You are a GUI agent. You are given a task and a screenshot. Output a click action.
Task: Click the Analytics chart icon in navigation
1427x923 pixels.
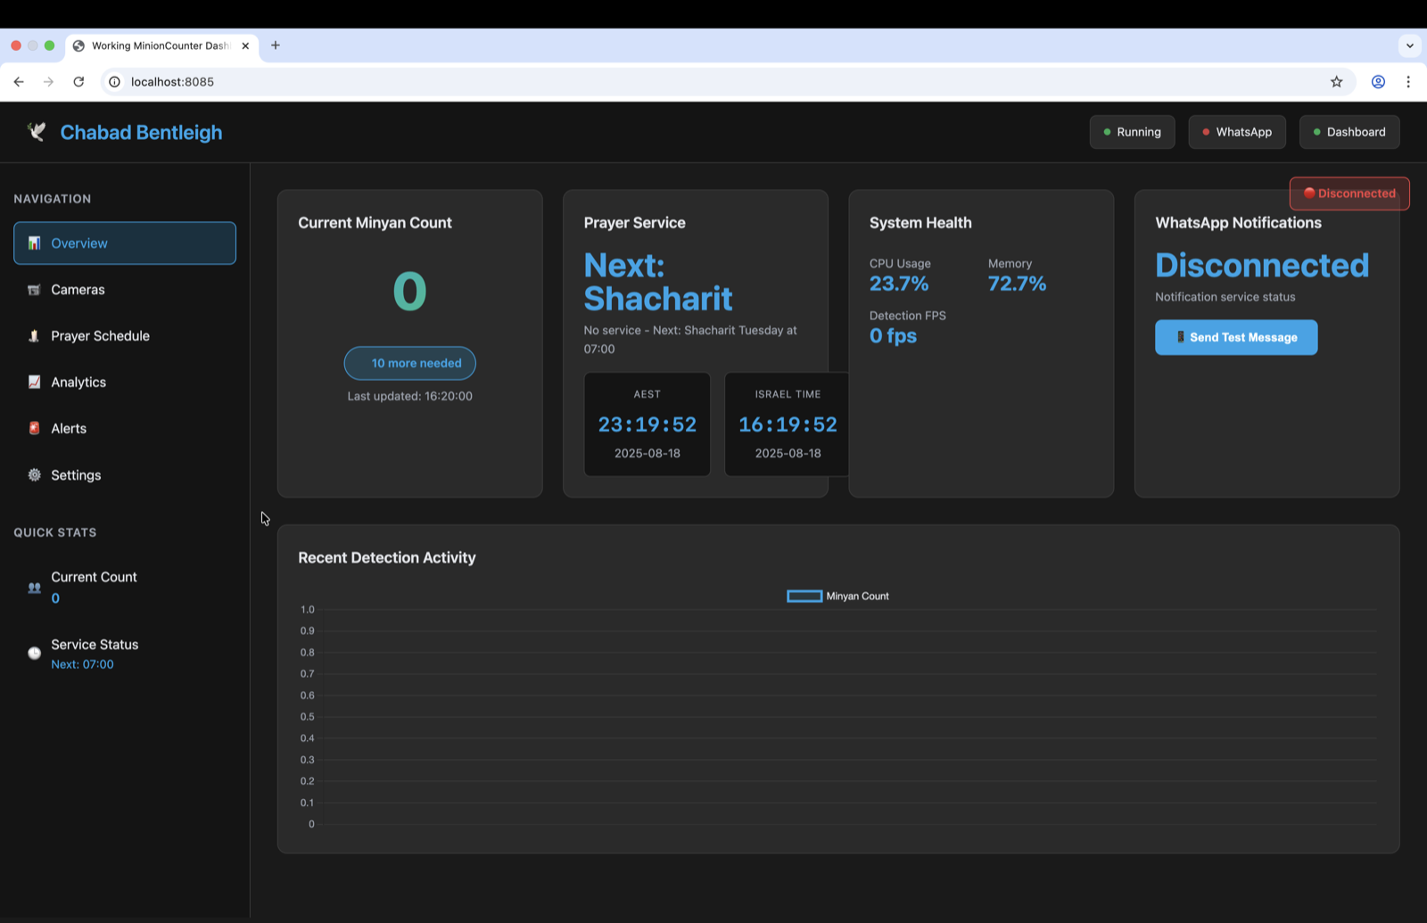point(34,383)
